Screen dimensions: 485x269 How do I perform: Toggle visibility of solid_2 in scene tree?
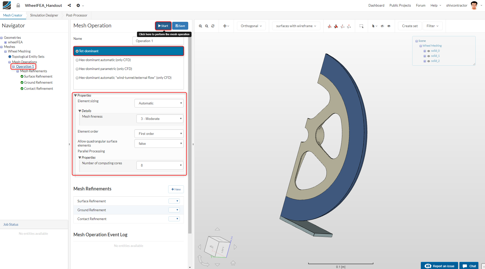[429, 61]
